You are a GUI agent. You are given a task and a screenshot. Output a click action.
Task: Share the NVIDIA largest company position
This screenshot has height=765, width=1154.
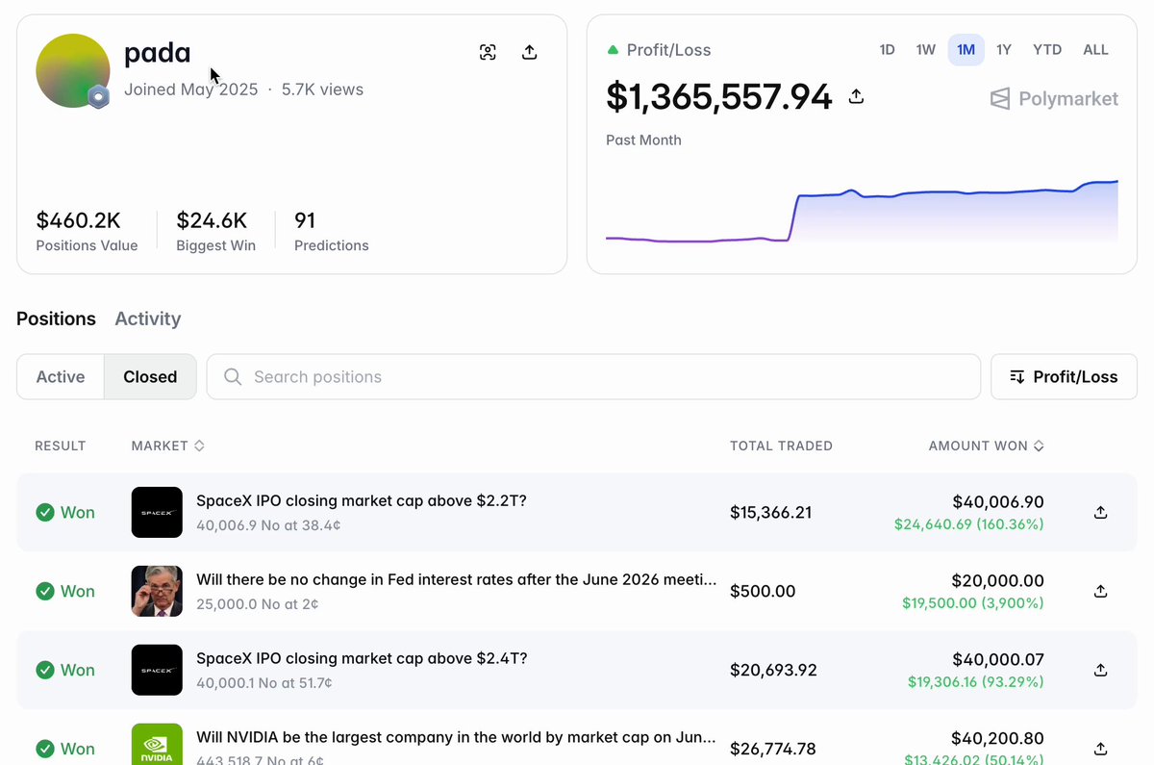click(1101, 749)
